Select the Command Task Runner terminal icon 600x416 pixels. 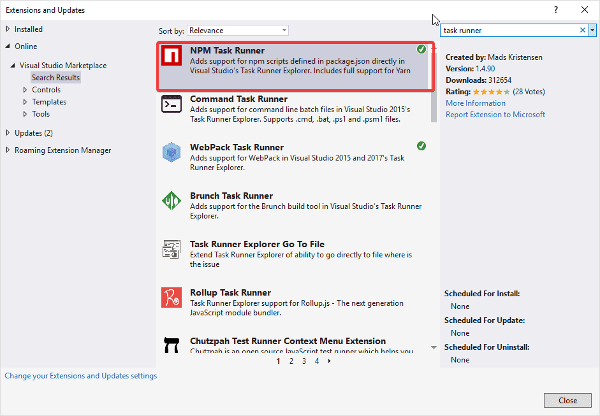[171, 104]
